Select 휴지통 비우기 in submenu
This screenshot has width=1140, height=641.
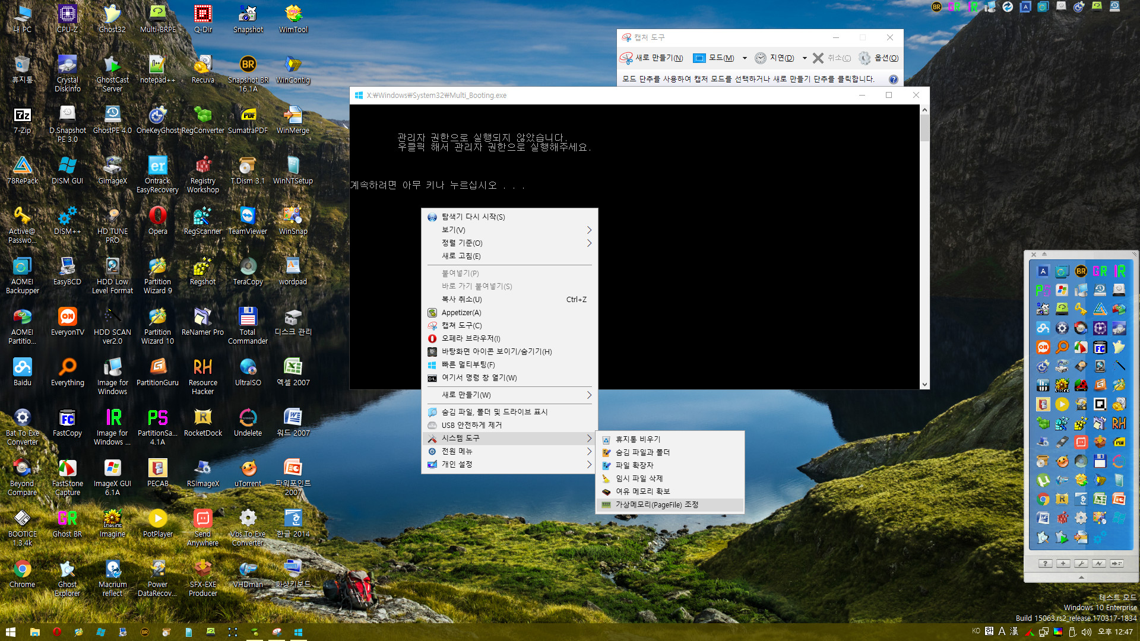coord(670,439)
